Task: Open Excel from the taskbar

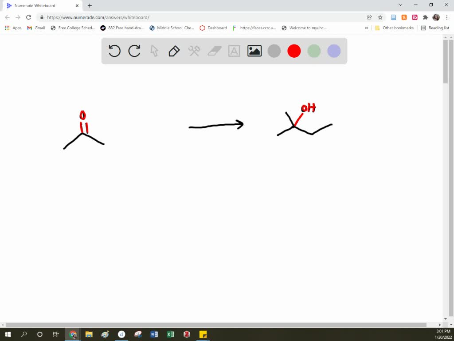Action: tap(170, 334)
